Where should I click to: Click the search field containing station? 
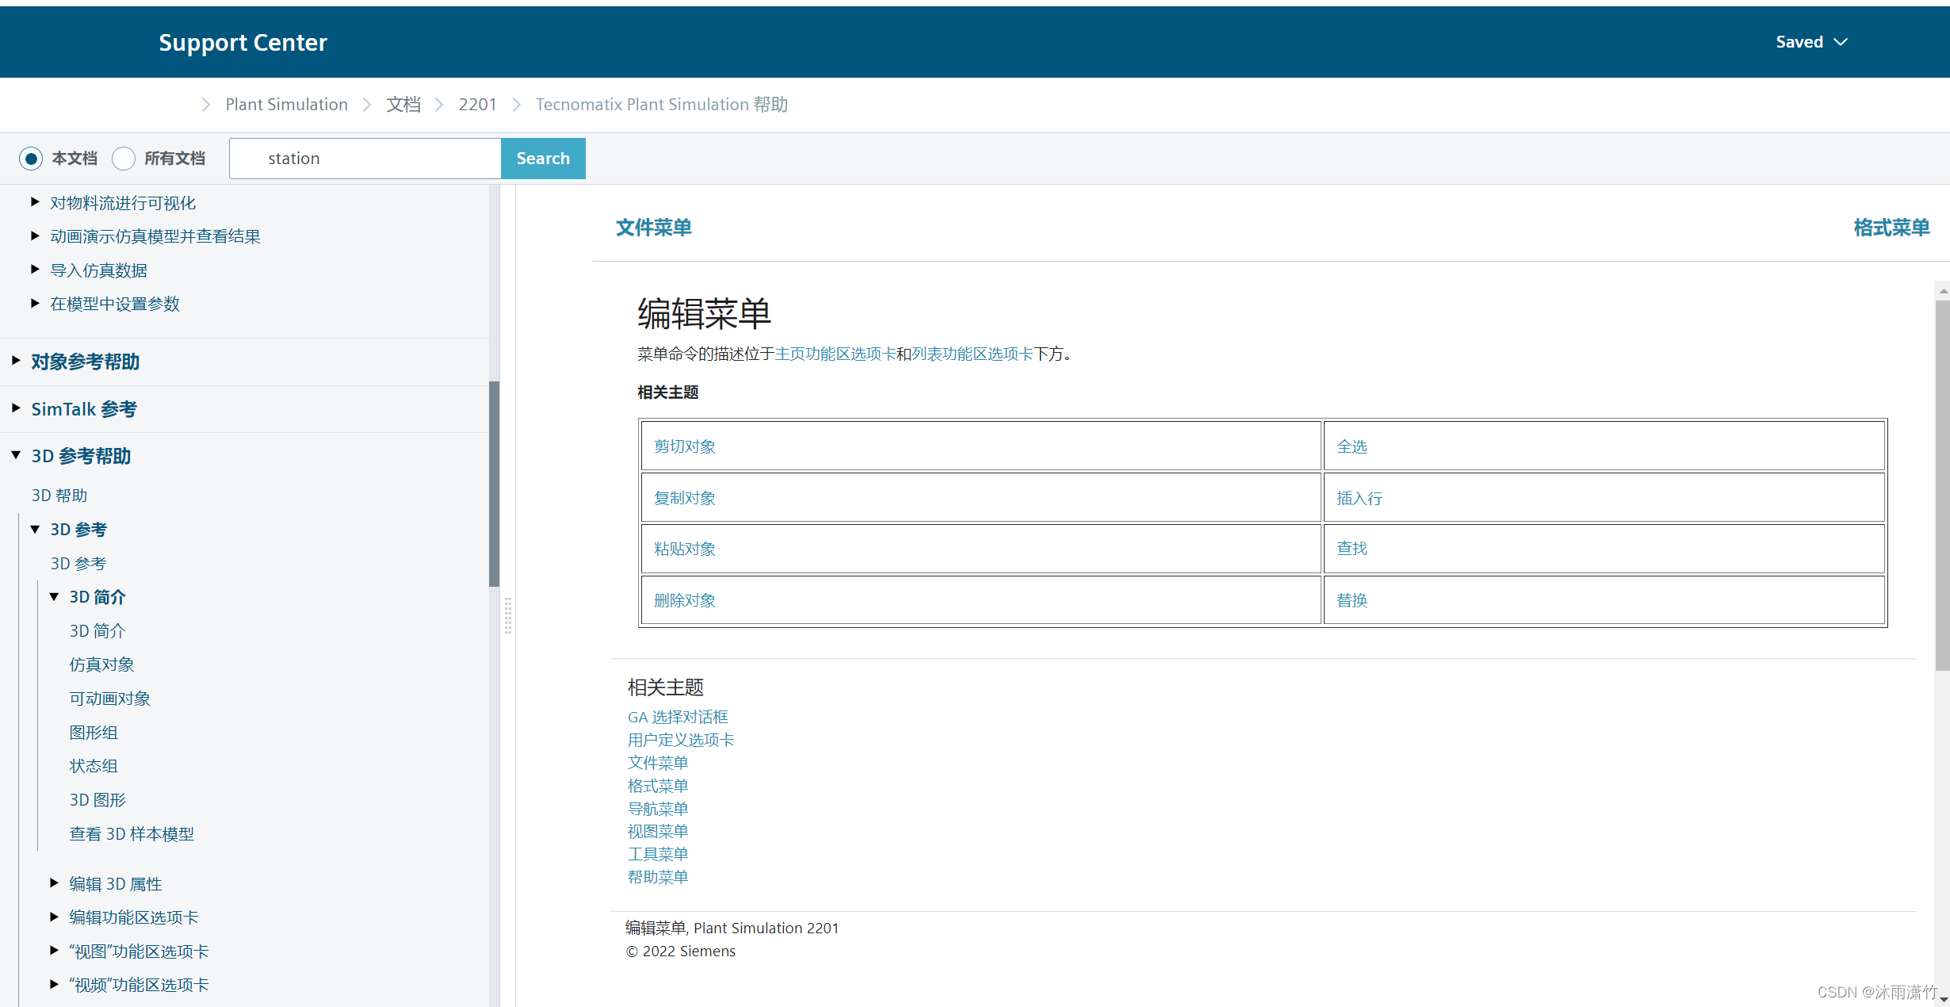(365, 159)
